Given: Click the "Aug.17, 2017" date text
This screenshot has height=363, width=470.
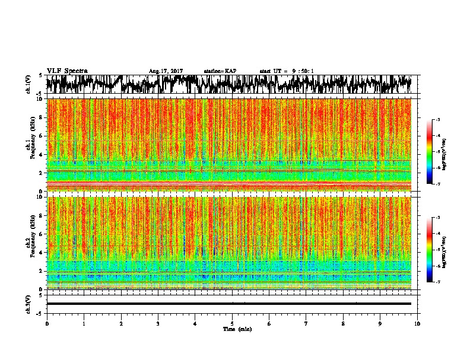Looking at the screenshot, I should 166,71.
